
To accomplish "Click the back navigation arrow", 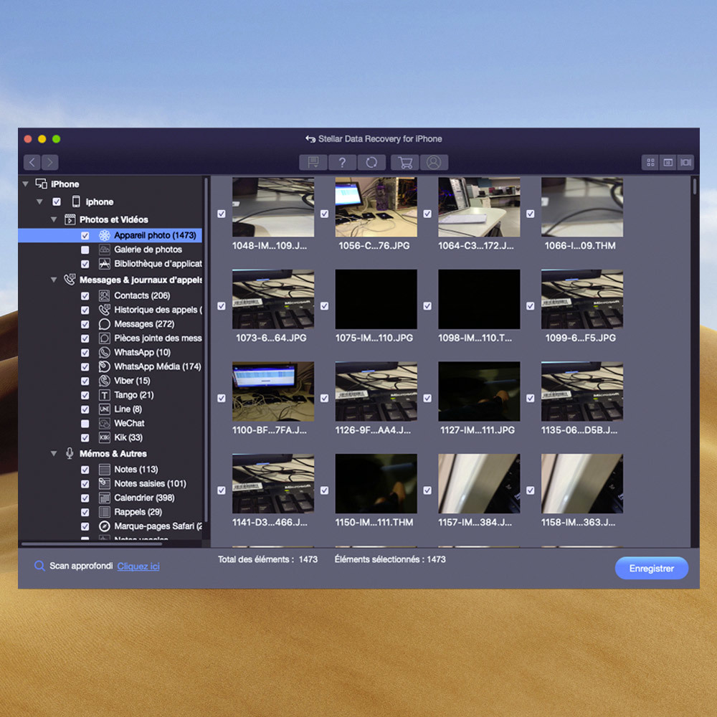I will point(32,162).
